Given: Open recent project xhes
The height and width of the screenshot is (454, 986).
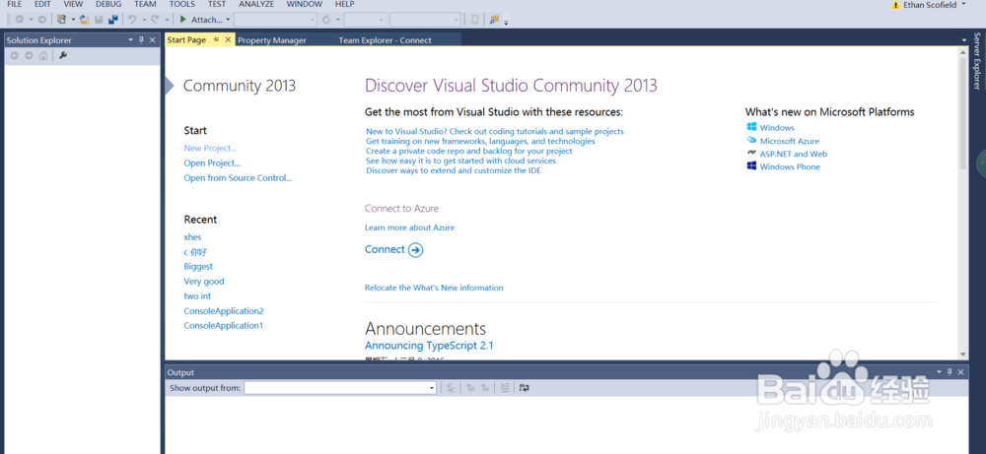Looking at the screenshot, I should [x=192, y=237].
